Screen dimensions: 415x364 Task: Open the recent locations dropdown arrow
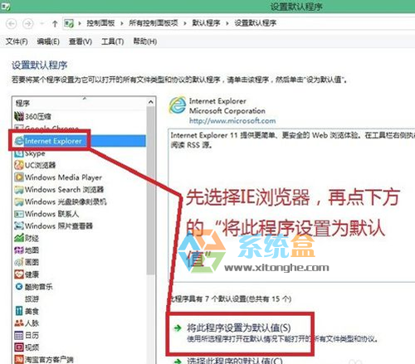pyautogui.click(x=42, y=24)
